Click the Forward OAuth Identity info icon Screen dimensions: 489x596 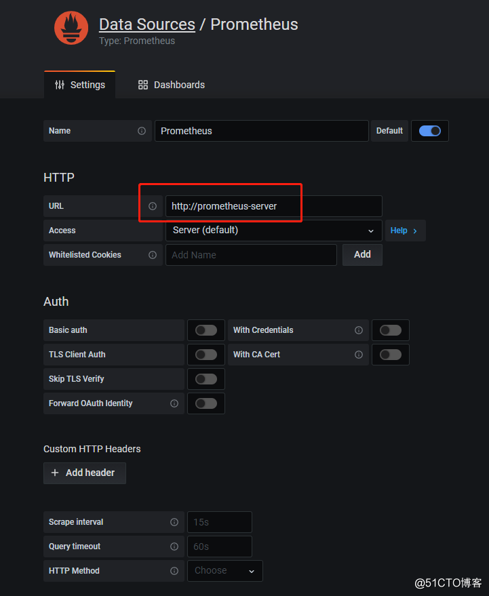pyautogui.click(x=174, y=403)
